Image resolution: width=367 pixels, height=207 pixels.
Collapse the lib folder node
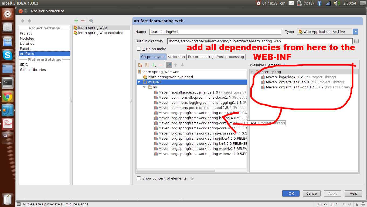click(x=144, y=87)
